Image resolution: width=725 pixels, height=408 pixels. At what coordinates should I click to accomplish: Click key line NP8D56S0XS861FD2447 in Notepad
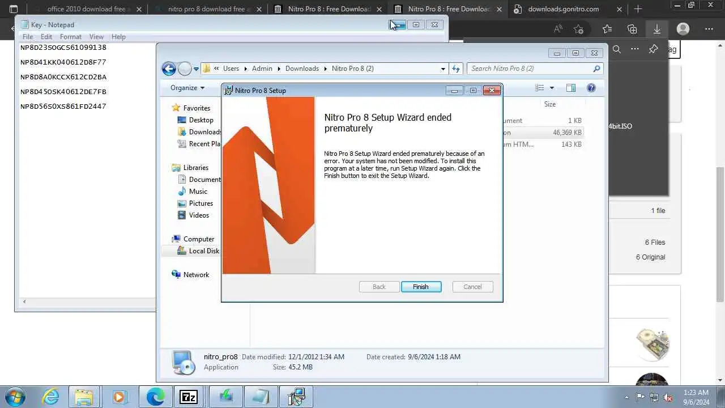[63, 107]
